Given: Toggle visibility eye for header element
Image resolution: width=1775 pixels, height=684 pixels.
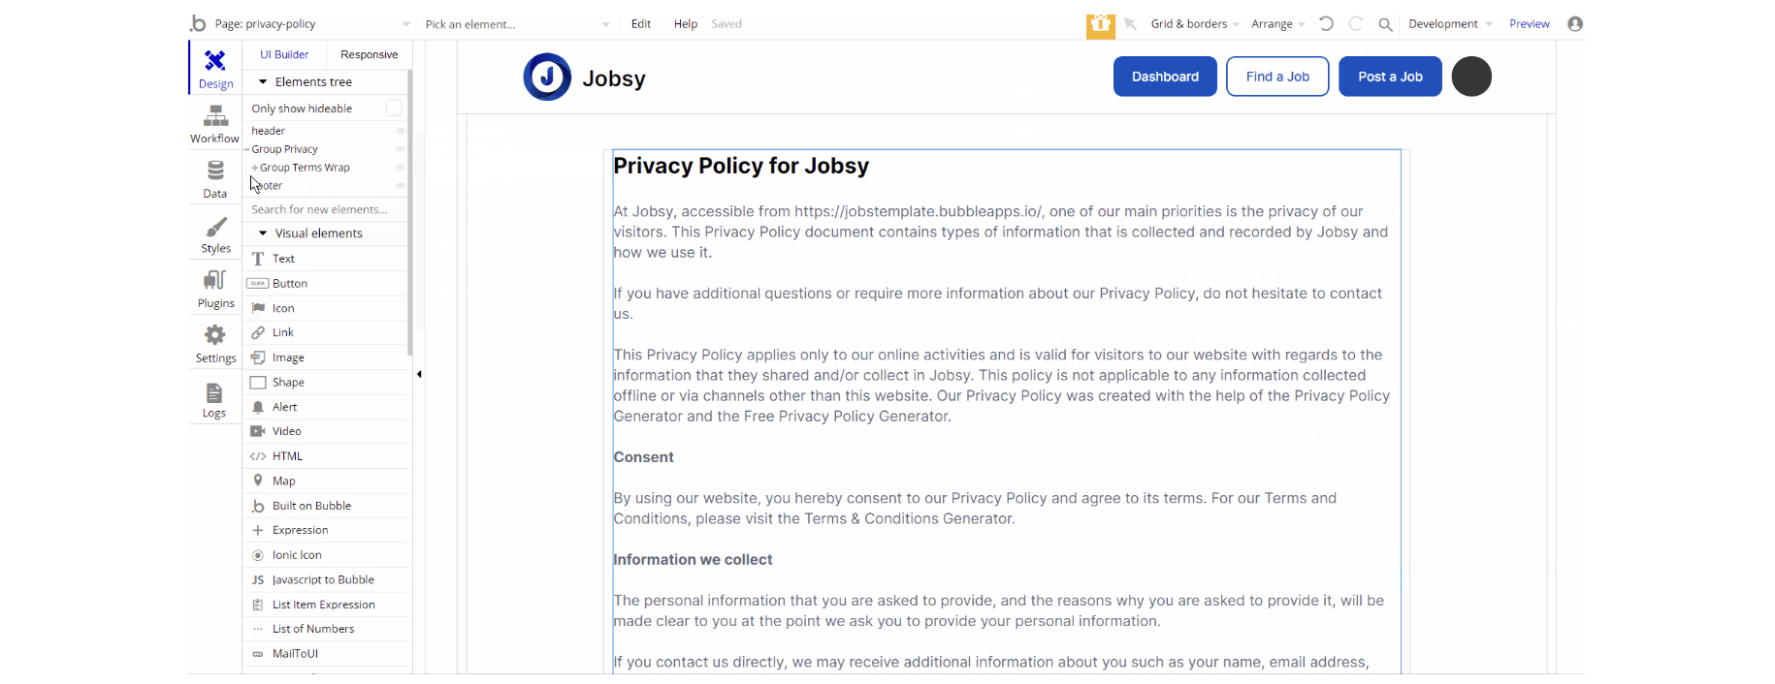Looking at the screenshot, I should 400,131.
